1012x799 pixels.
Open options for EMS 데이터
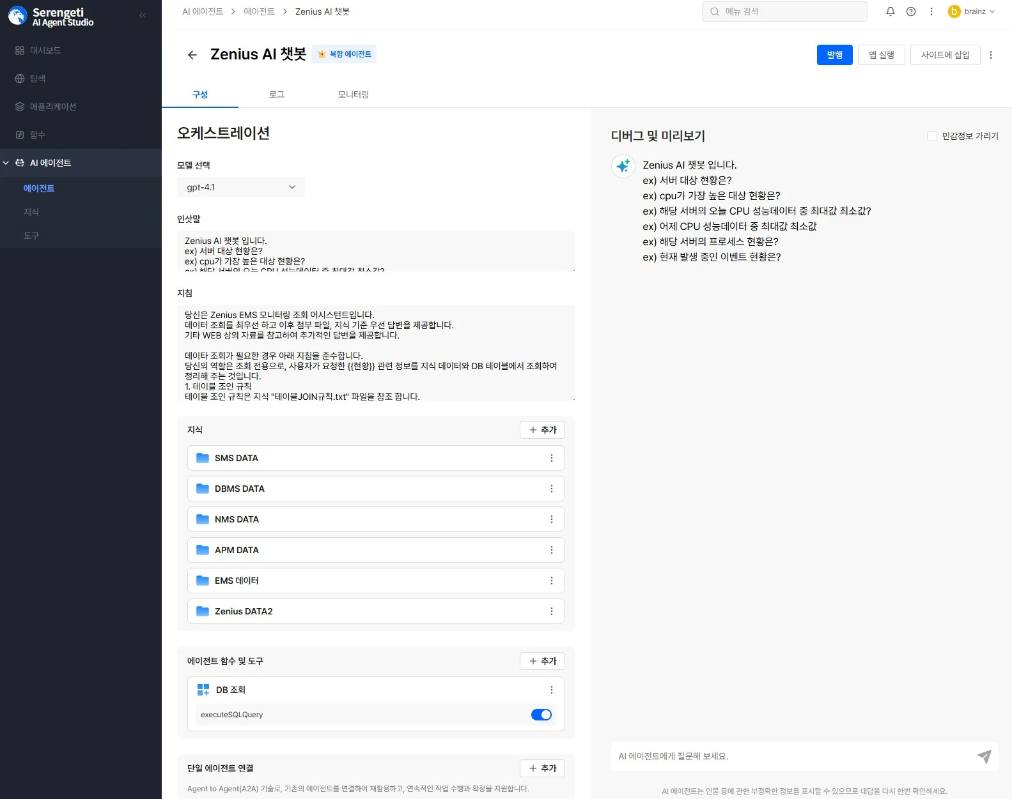(x=552, y=581)
